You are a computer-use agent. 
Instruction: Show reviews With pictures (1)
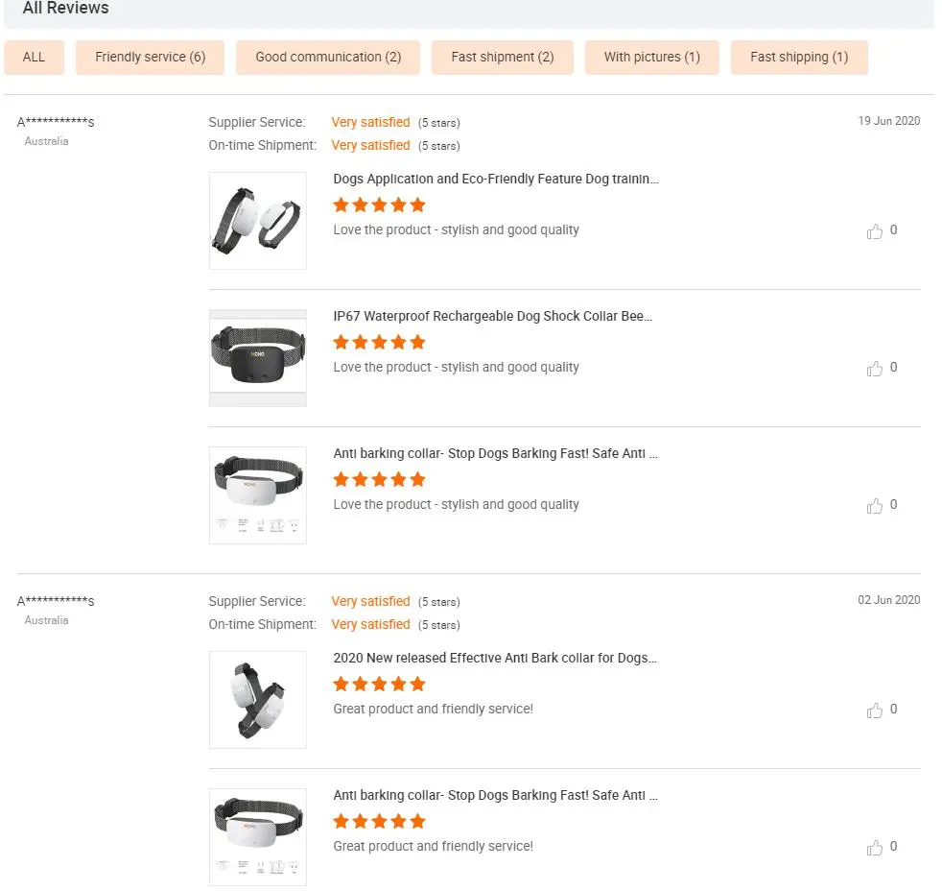[x=651, y=58]
